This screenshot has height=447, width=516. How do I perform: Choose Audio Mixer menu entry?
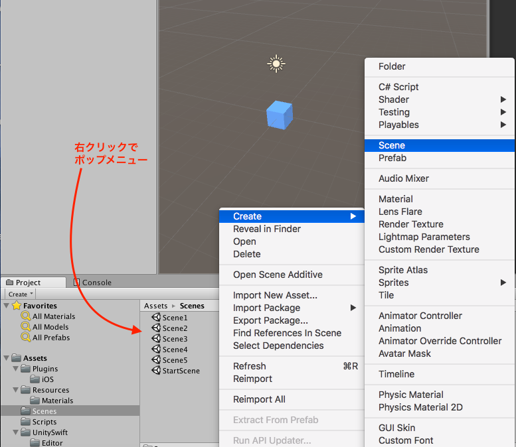pyautogui.click(x=440, y=178)
